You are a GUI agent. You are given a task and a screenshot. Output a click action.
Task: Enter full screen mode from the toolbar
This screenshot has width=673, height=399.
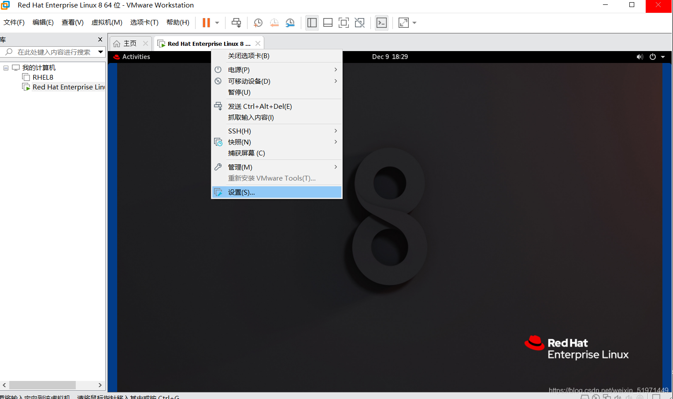(x=344, y=23)
